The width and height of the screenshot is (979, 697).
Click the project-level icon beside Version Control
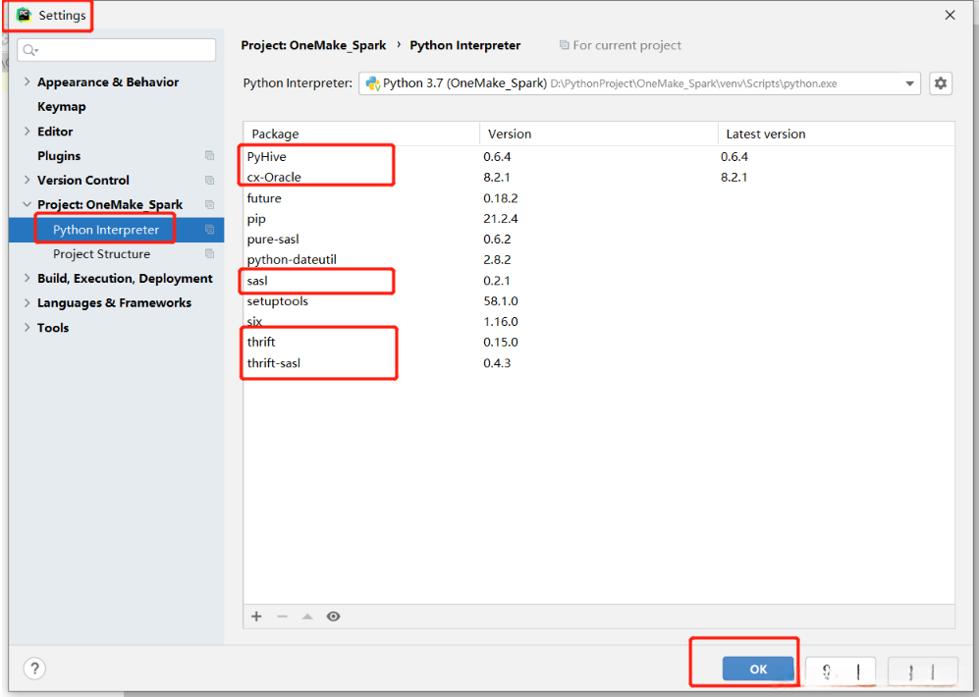coord(210,181)
